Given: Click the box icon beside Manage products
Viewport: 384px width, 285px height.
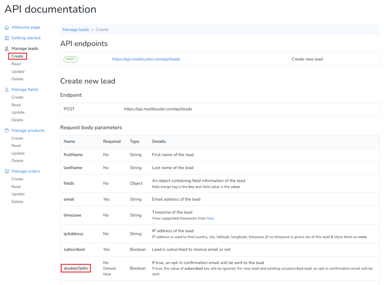Looking at the screenshot, I should click(x=6, y=130).
